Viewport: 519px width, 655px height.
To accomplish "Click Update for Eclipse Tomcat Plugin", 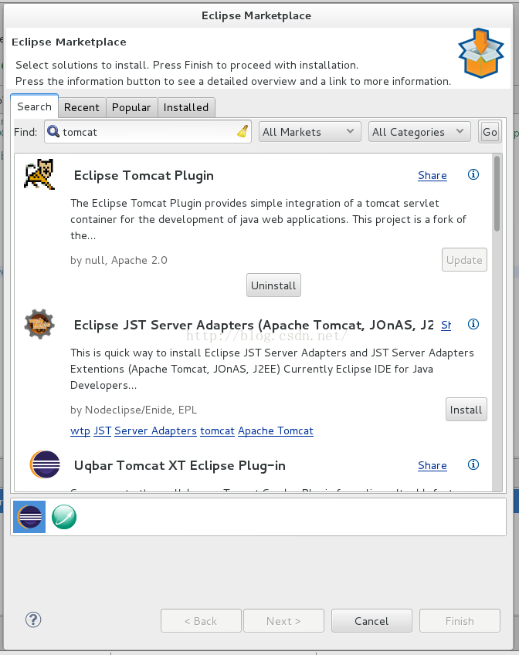I will (464, 260).
